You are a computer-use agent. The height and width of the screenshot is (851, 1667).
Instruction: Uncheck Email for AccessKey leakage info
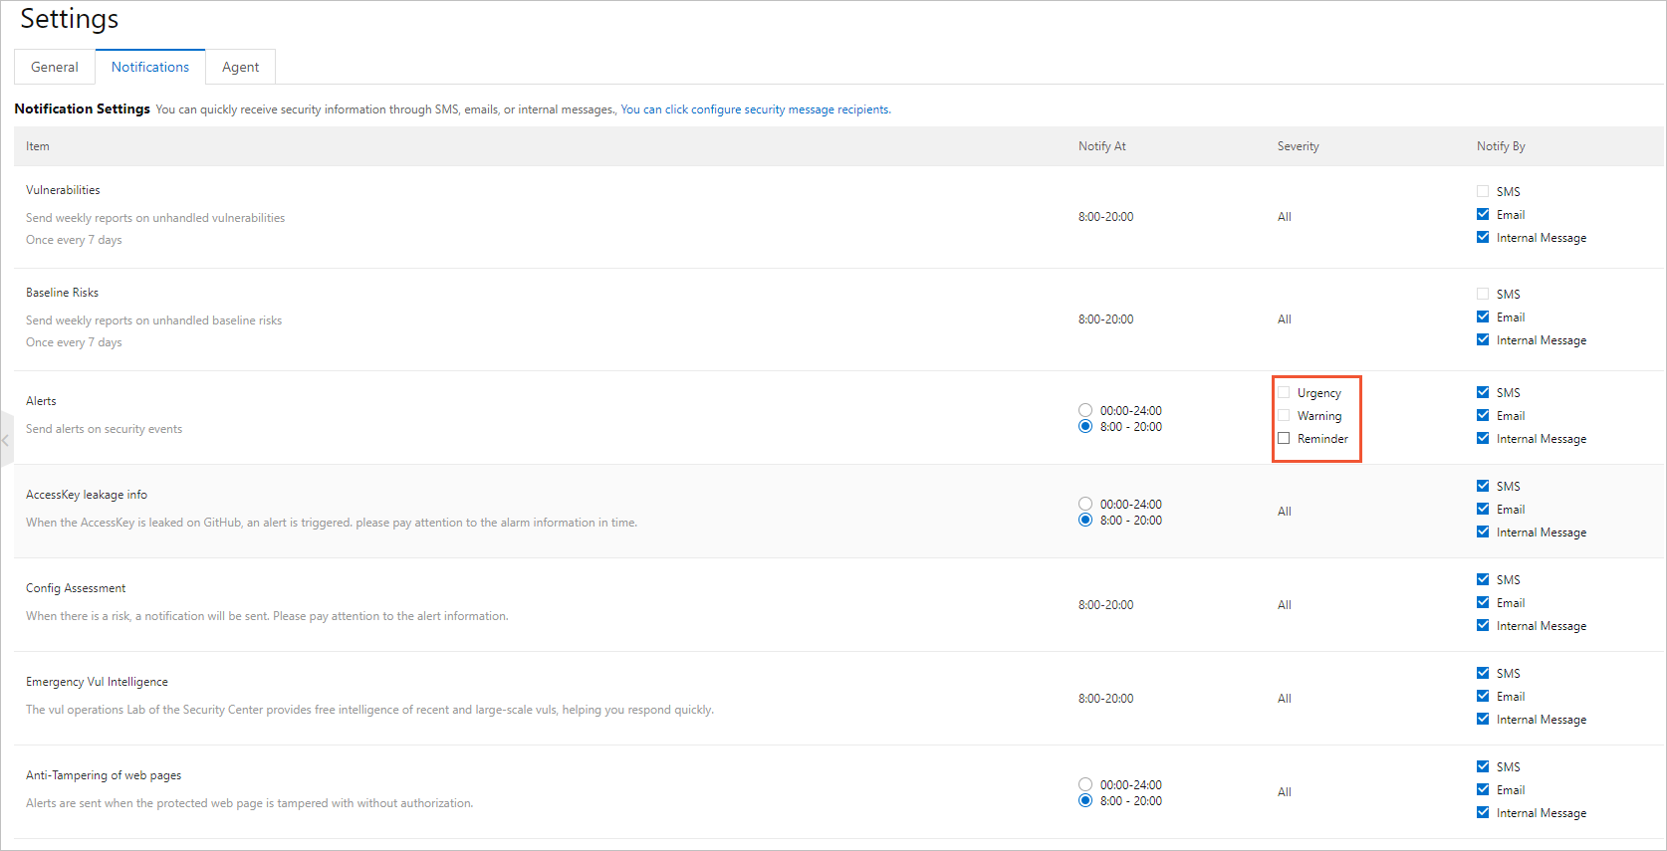(x=1483, y=509)
